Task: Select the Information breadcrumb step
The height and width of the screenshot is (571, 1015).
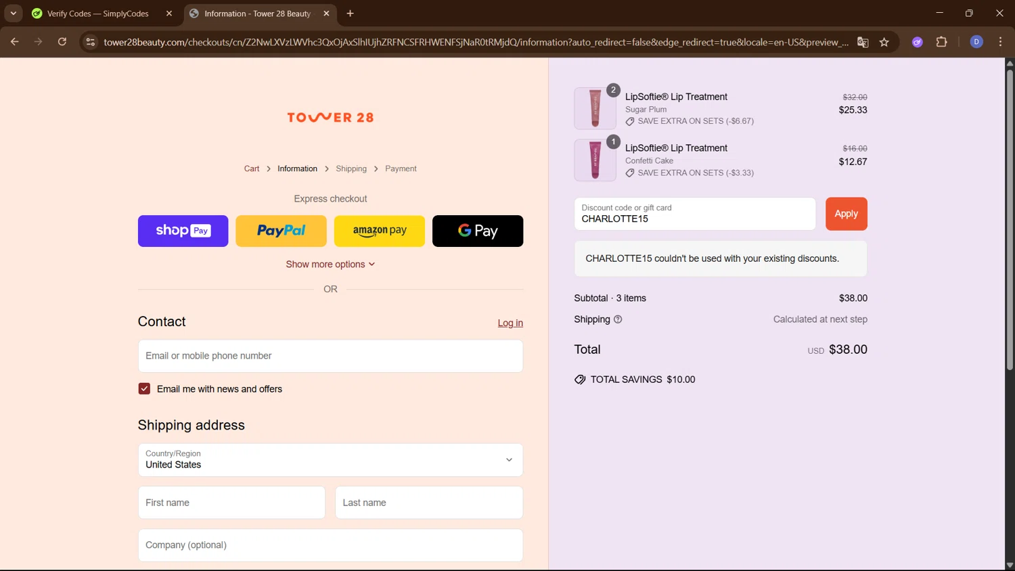Action: coord(297,168)
